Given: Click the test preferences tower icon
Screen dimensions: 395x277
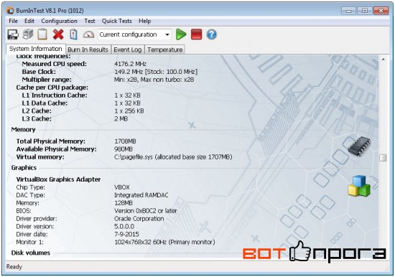Looking at the screenshot, I should (28, 34).
